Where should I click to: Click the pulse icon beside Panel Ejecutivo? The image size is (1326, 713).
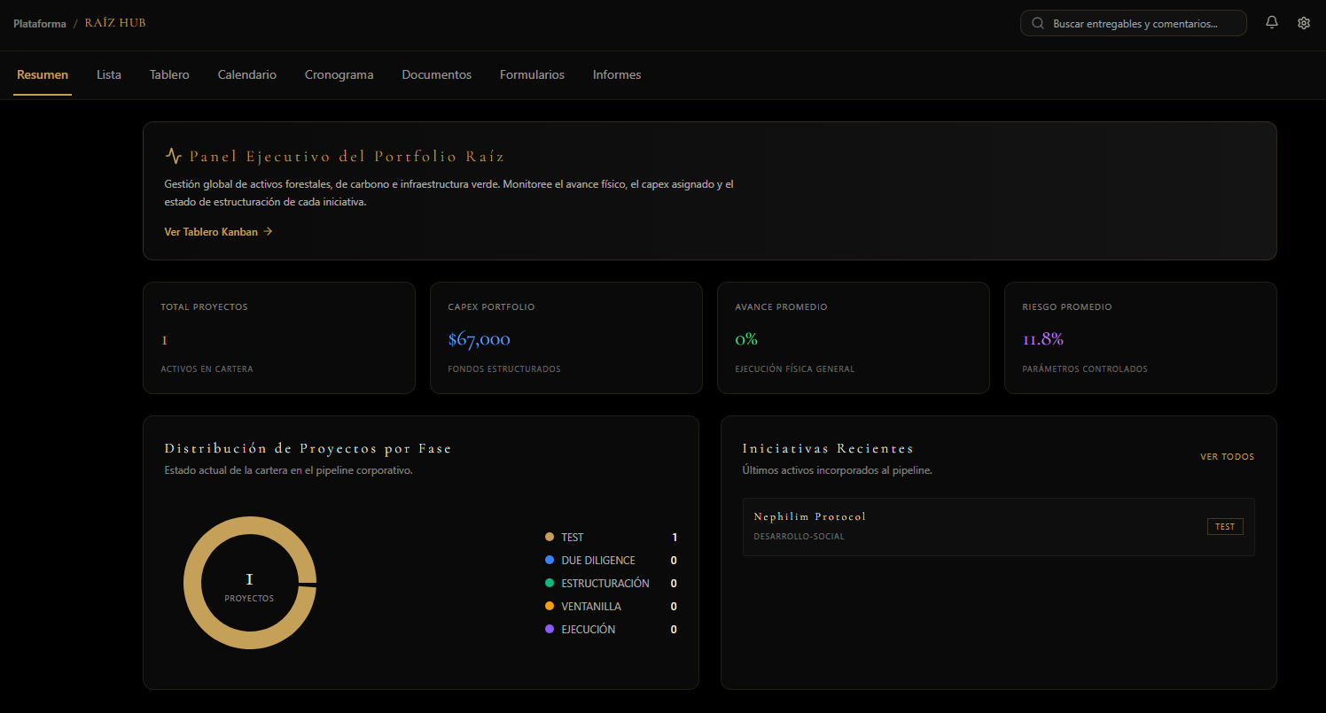click(174, 156)
